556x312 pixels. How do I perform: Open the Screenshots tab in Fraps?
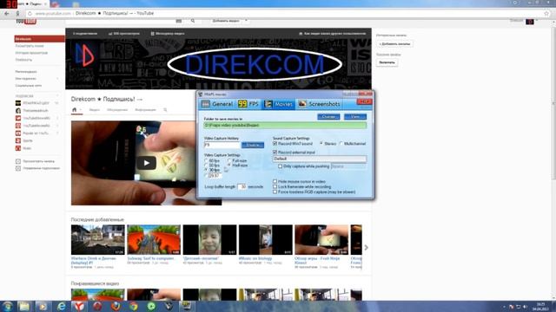click(319, 104)
